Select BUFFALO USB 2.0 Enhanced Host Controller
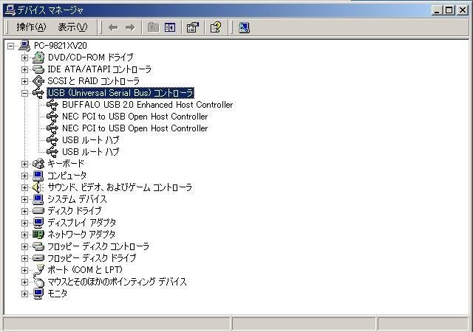The width and height of the screenshot is (473, 332). (147, 105)
